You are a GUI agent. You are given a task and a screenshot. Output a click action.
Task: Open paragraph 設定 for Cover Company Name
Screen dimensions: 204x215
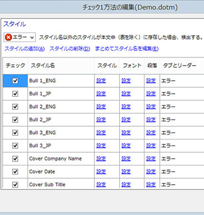tap(151, 159)
